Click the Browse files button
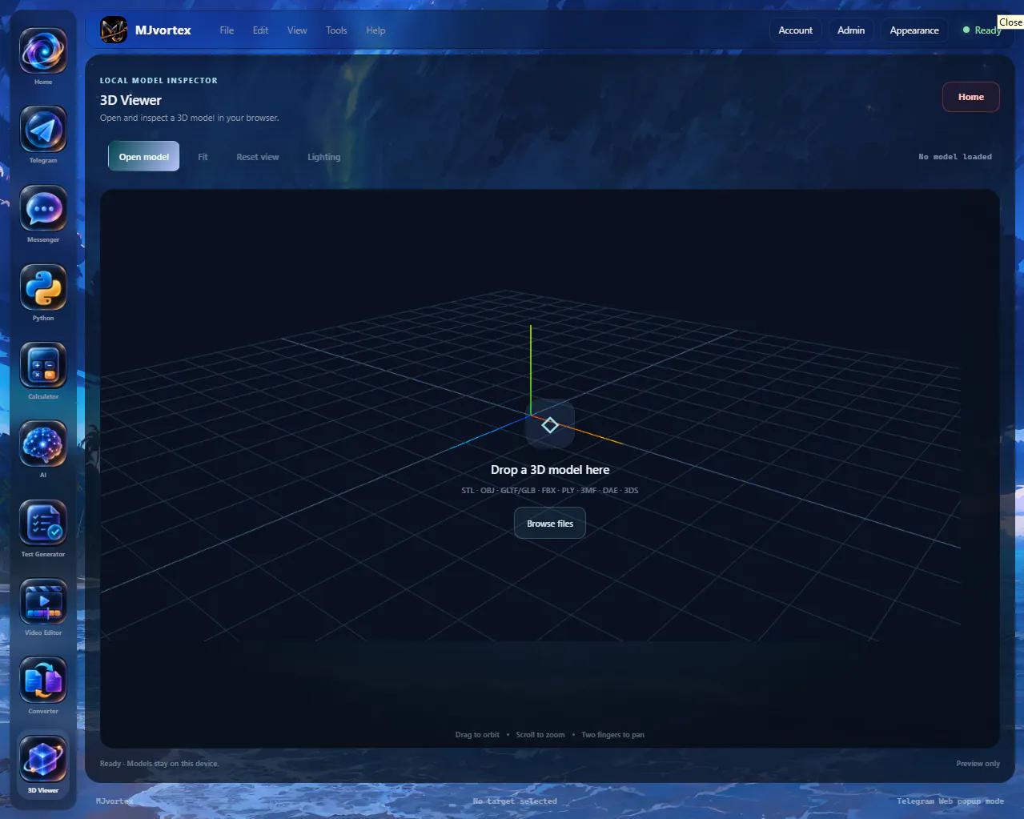The height and width of the screenshot is (819, 1024). pyautogui.click(x=550, y=524)
